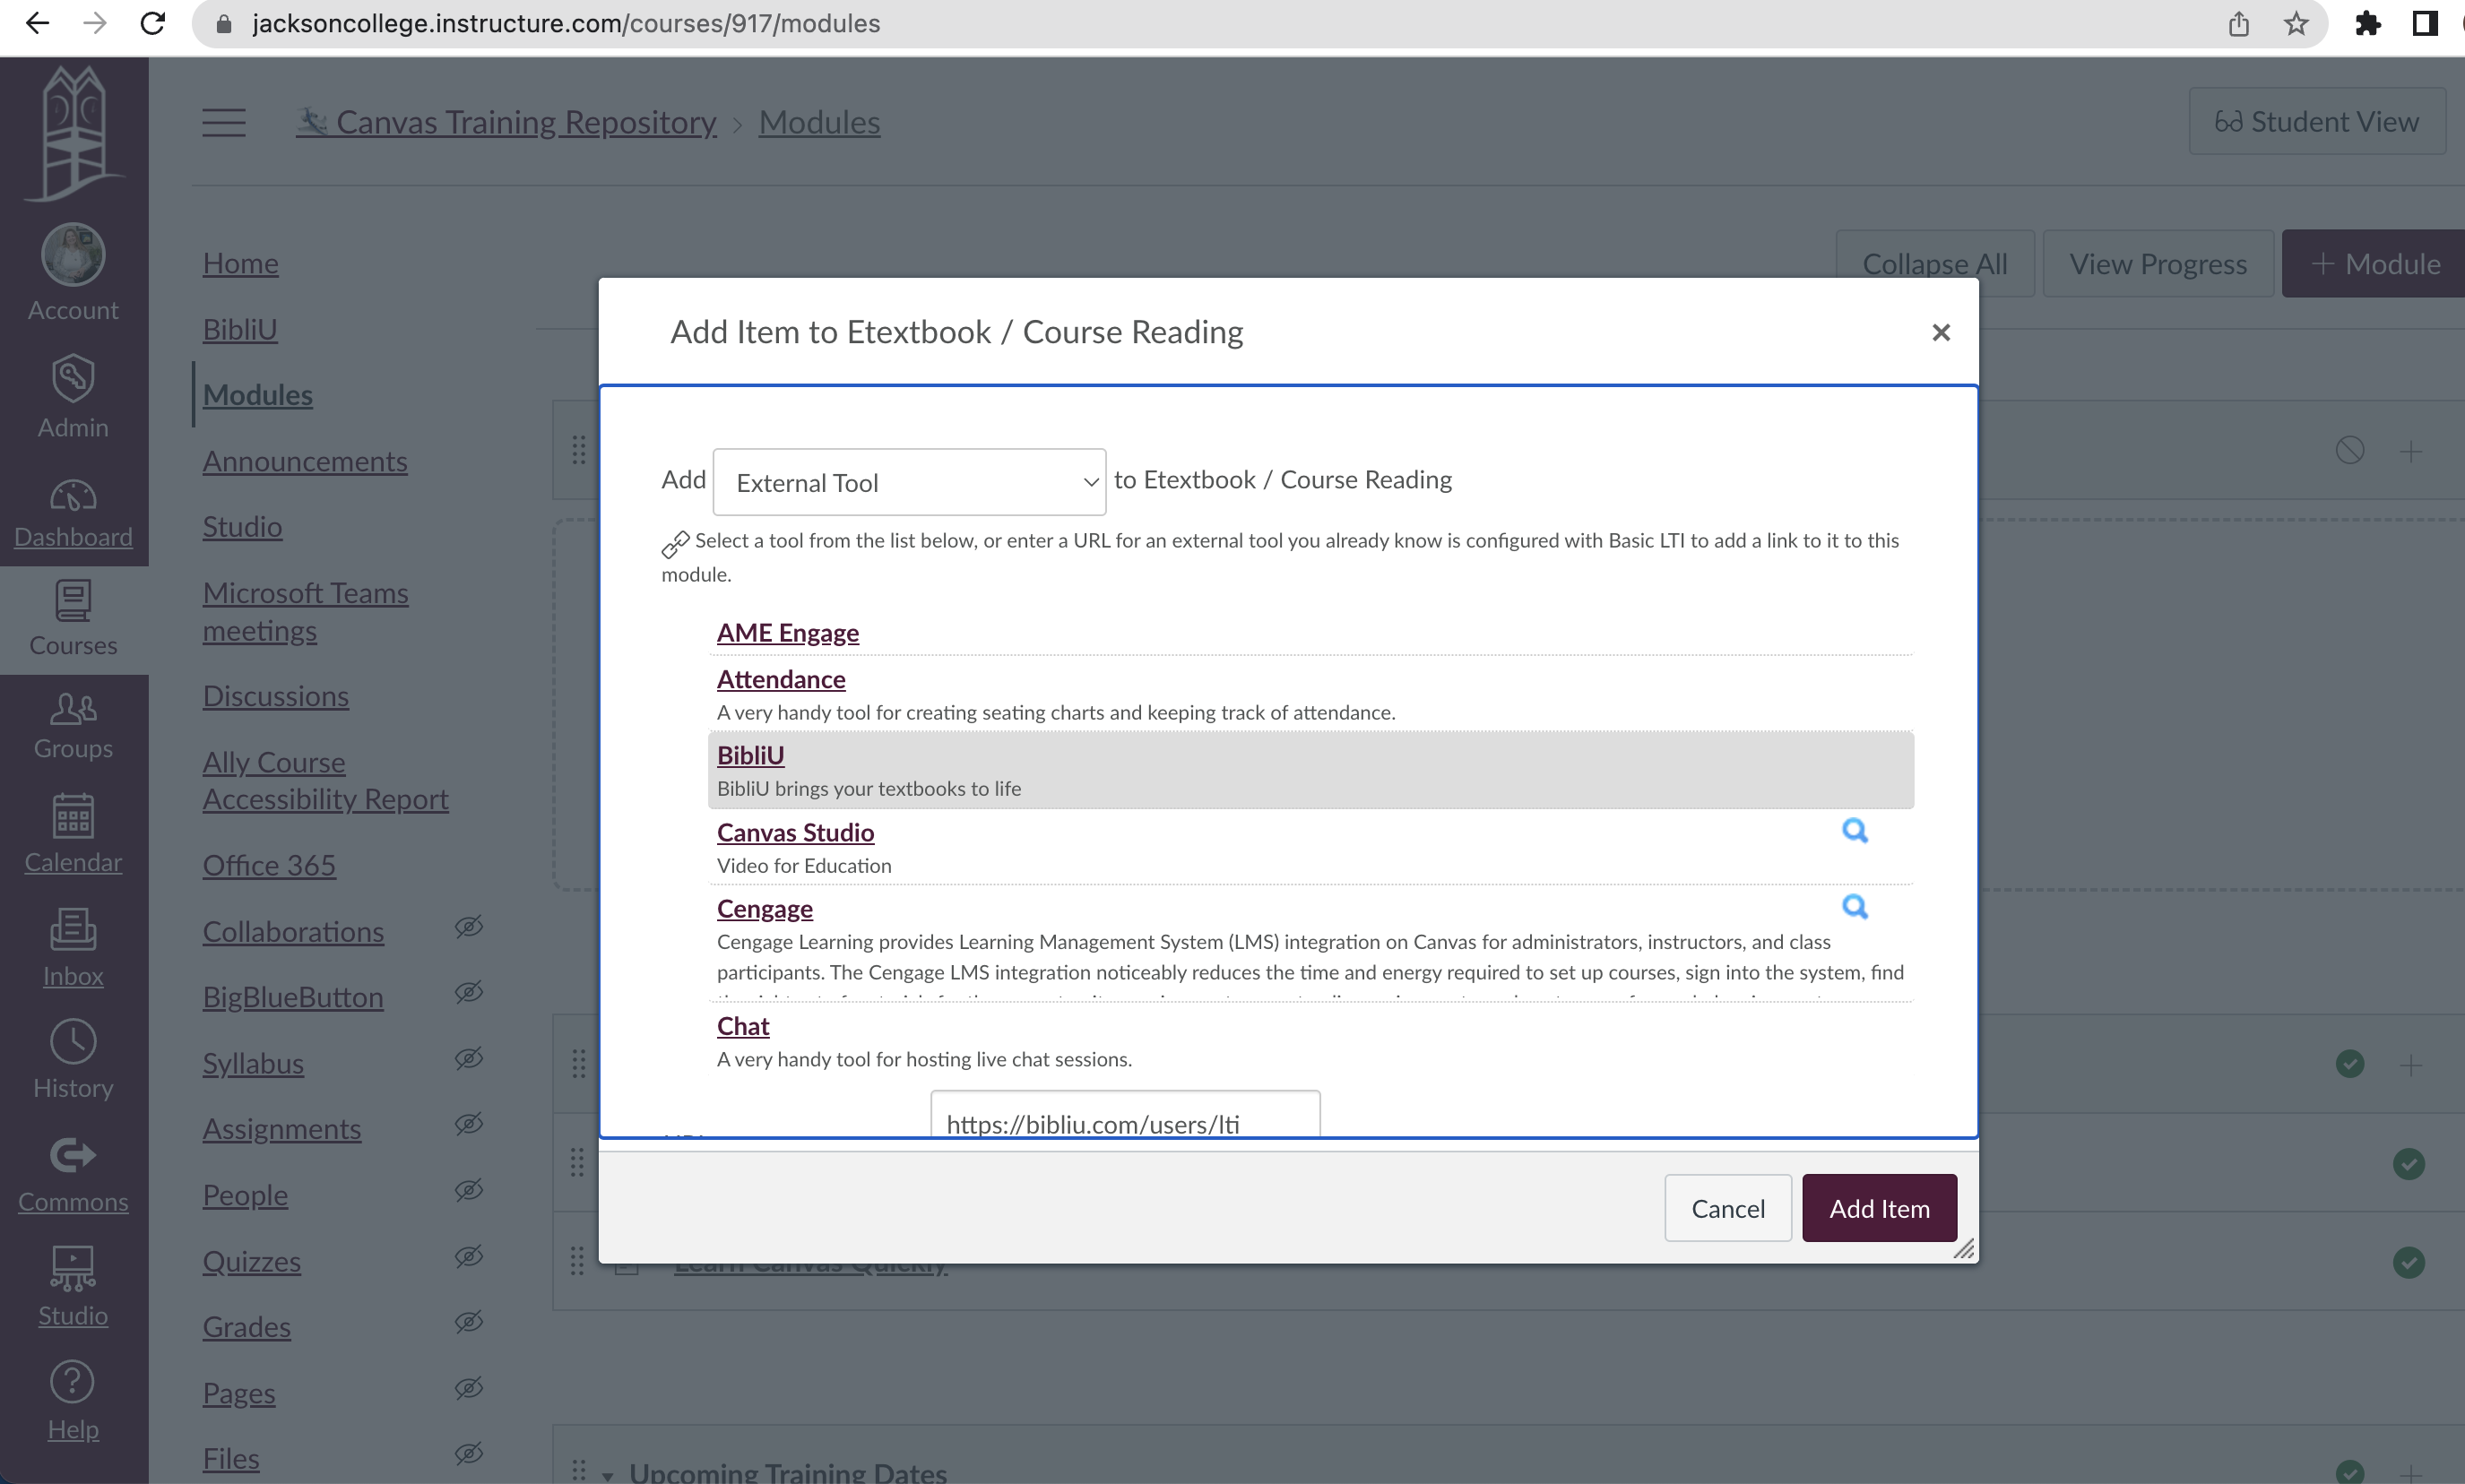This screenshot has width=2465, height=1484.
Task: Click the Collapse All button
Action: coord(1935,264)
